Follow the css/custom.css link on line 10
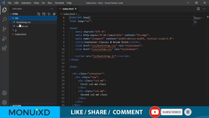The width and height of the screenshot is (209, 118). click(102, 49)
